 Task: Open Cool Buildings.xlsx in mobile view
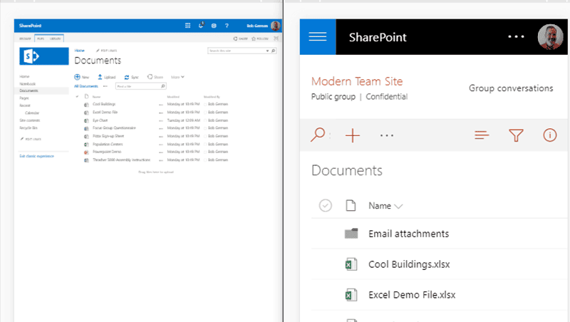click(x=409, y=264)
